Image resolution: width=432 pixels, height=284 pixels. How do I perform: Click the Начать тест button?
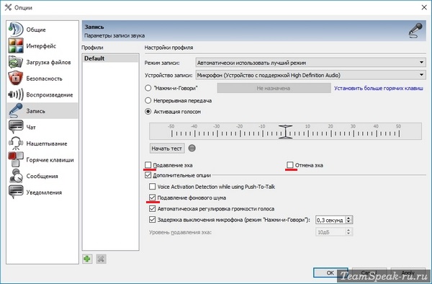pos(167,148)
